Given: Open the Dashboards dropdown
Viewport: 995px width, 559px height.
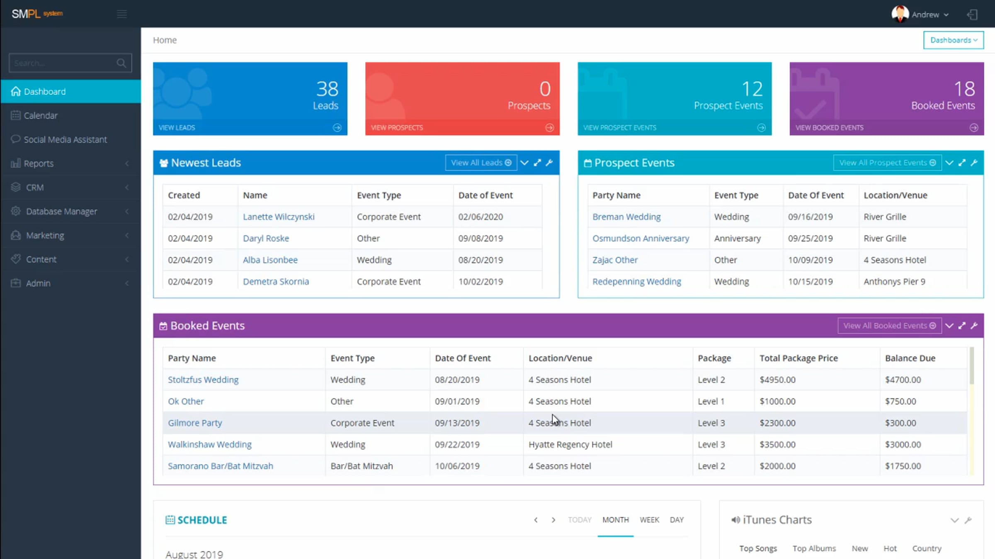Looking at the screenshot, I should (954, 40).
